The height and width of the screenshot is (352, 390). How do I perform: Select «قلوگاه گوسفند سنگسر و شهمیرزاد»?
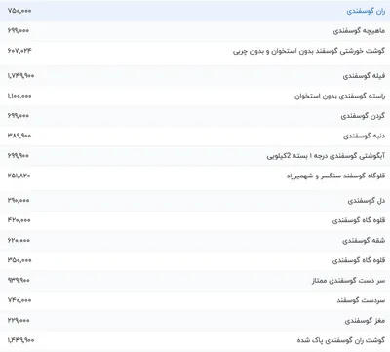click(335, 176)
